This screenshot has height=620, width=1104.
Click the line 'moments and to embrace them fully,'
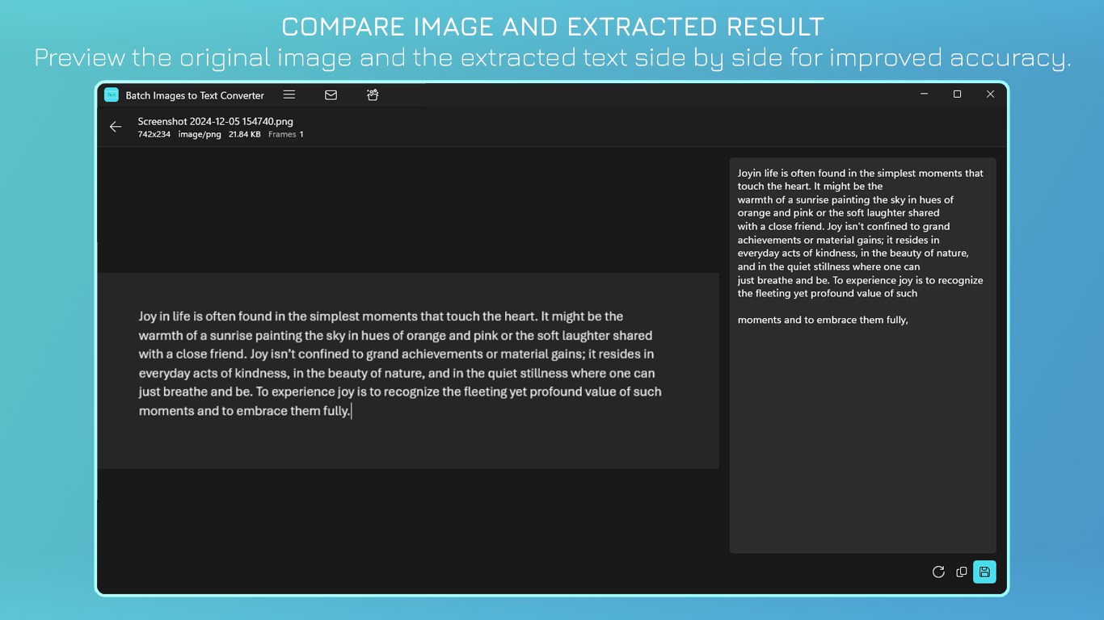(823, 320)
